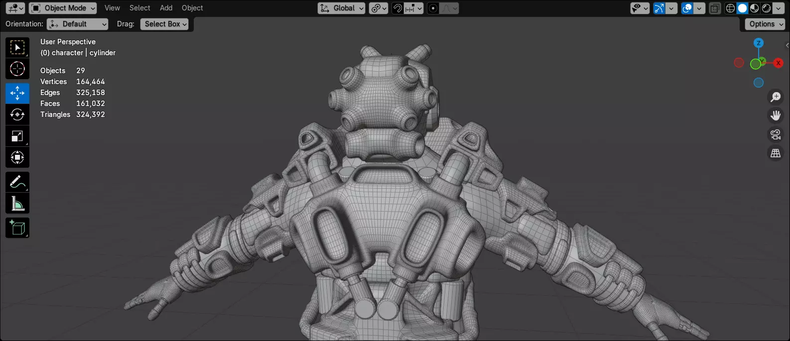
Task: Click the pan view hand icon
Action: [776, 115]
